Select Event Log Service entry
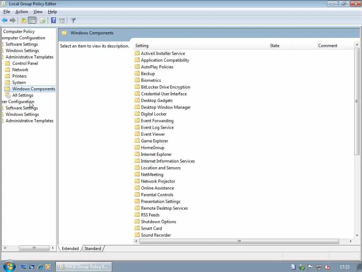The image size is (362, 272). [157, 127]
